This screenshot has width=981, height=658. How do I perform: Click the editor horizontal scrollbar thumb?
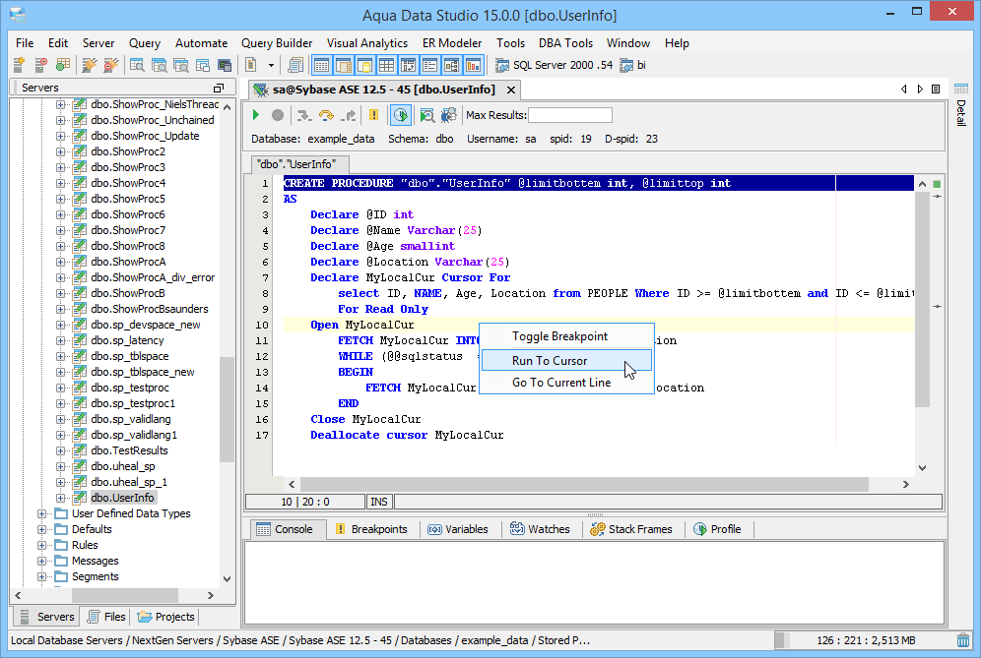pos(584,484)
